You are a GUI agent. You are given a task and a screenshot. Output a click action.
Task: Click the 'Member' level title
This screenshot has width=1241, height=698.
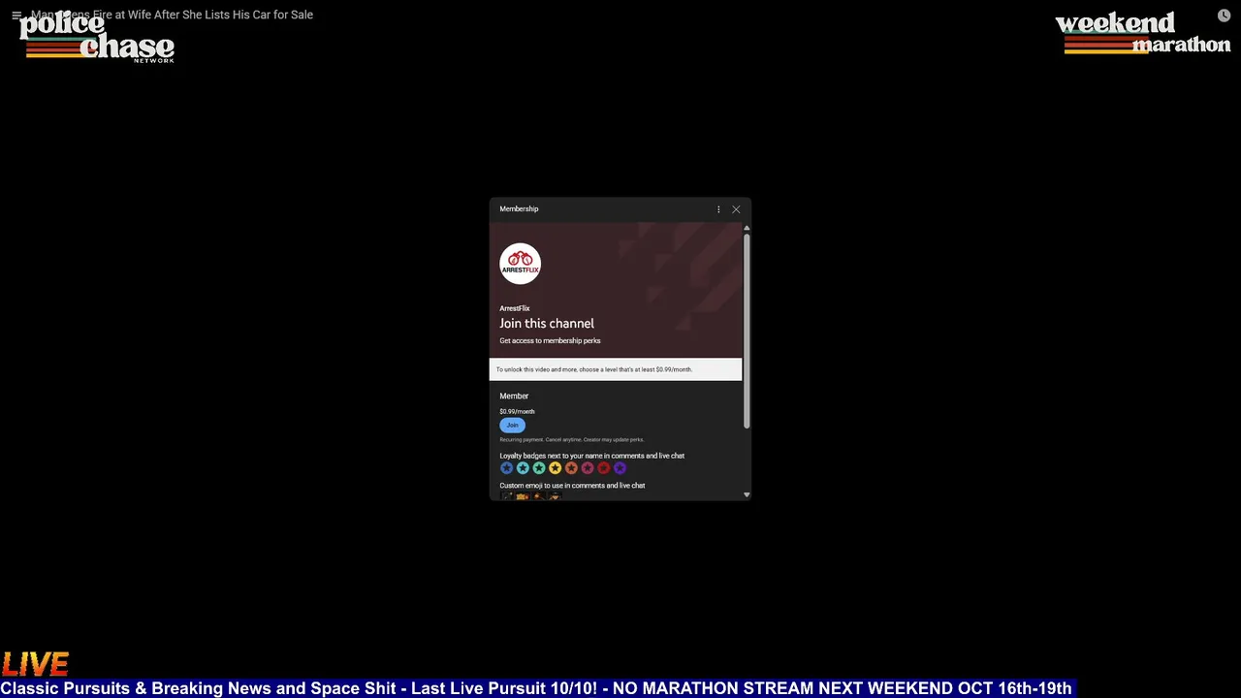[x=514, y=397]
